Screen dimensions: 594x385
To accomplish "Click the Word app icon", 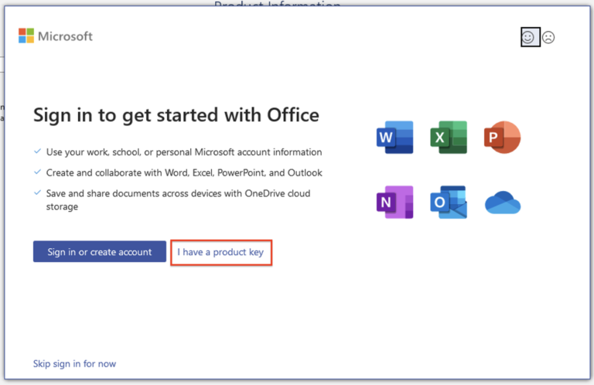I will pos(394,138).
